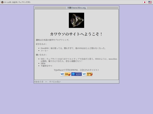Click the FreeBSD list item text
Image resolution: width=153 pixels, height=114 pixels.
tap(73, 48)
